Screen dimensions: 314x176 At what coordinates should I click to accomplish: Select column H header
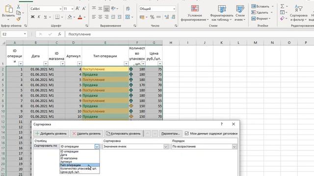(171, 43)
